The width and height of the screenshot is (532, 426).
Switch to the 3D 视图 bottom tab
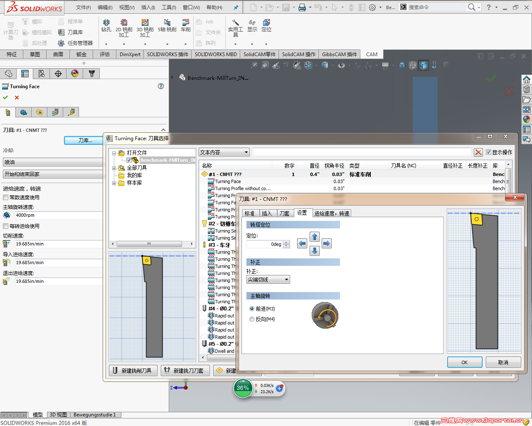coord(58,415)
